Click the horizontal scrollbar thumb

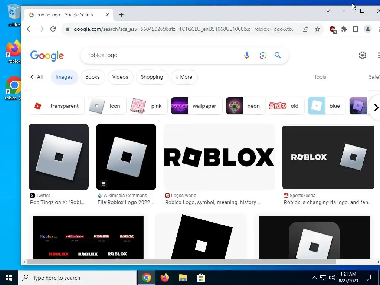pos(182,262)
